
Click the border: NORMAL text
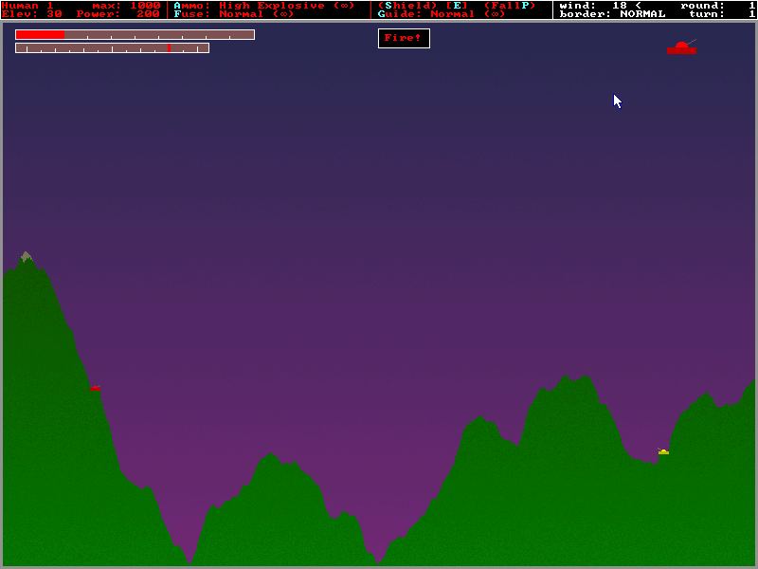coord(612,14)
